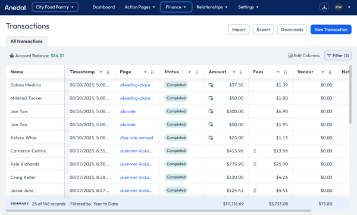Open the City Food Pantry account switcher

coord(55,7)
